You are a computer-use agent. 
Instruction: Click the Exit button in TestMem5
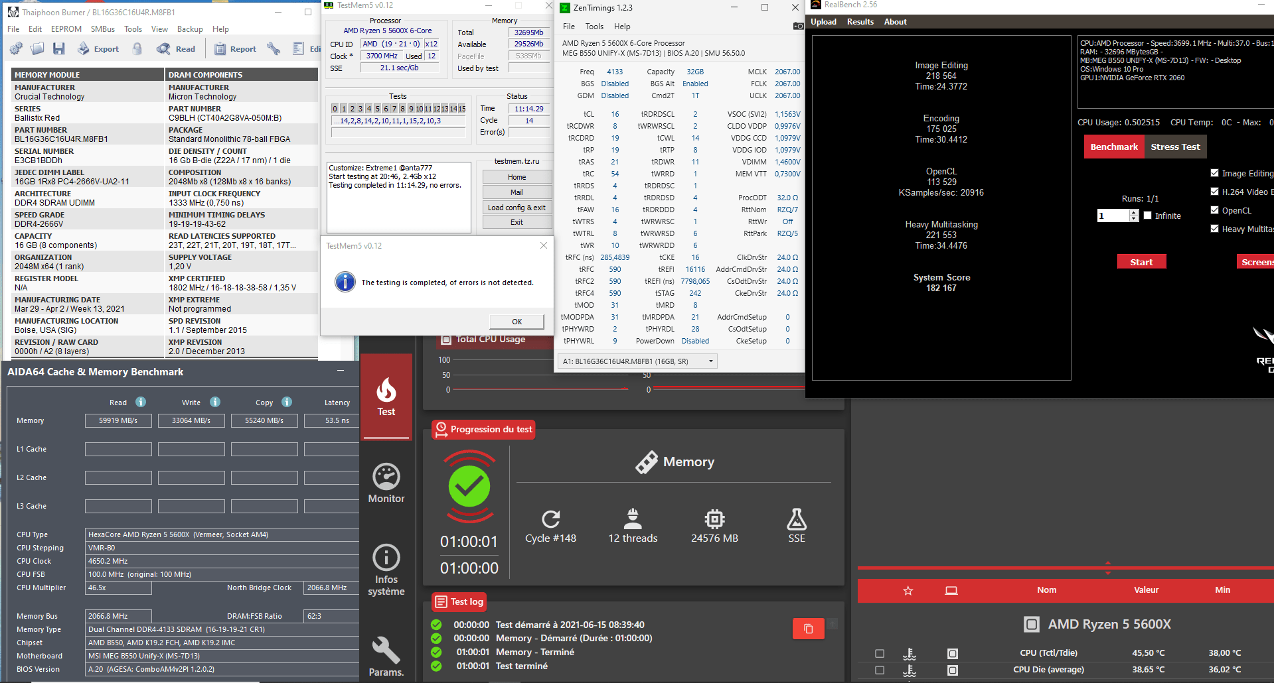pyautogui.click(x=517, y=222)
